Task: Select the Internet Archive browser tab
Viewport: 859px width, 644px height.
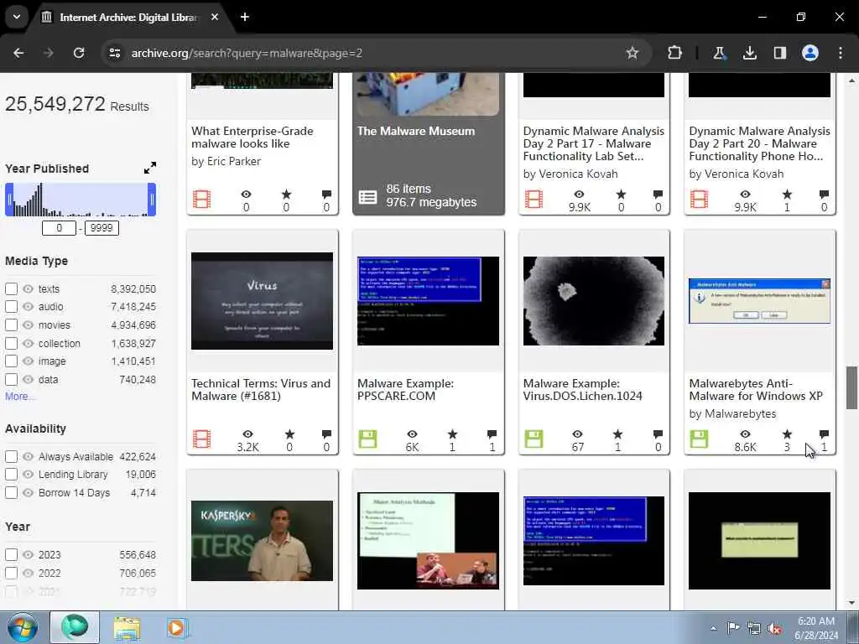Action: coord(129,17)
